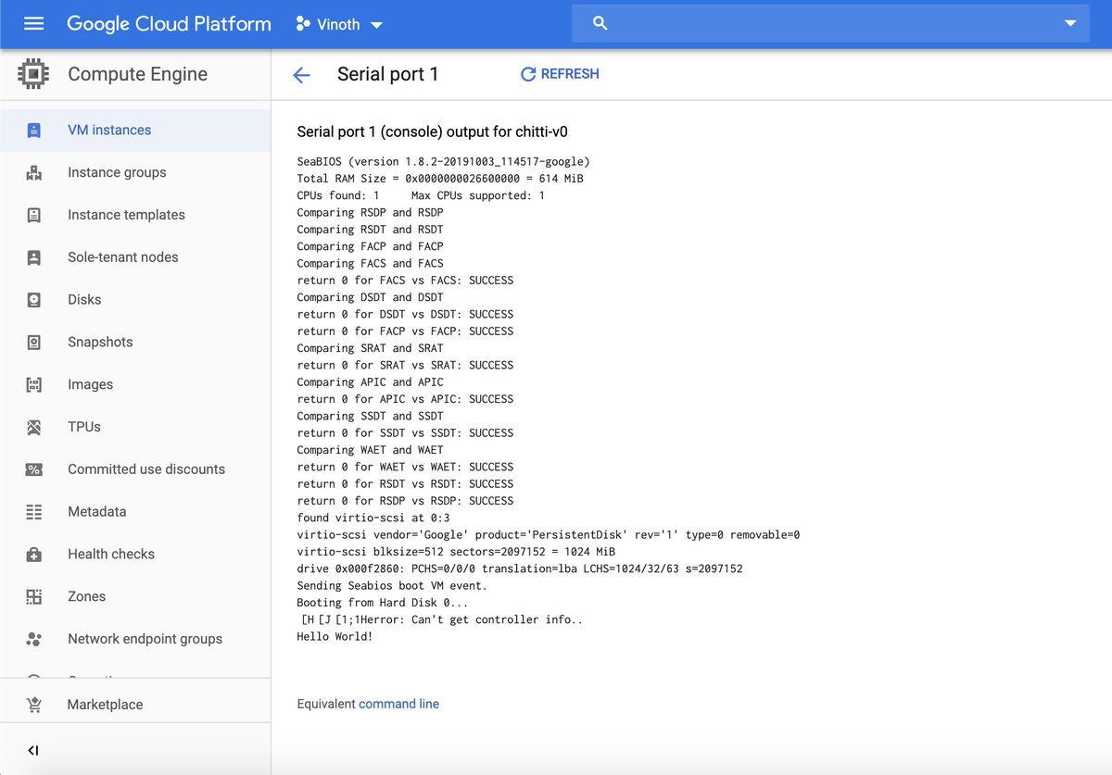Focus the top search input field
This screenshot has height=775, width=1112.
tap(829, 24)
